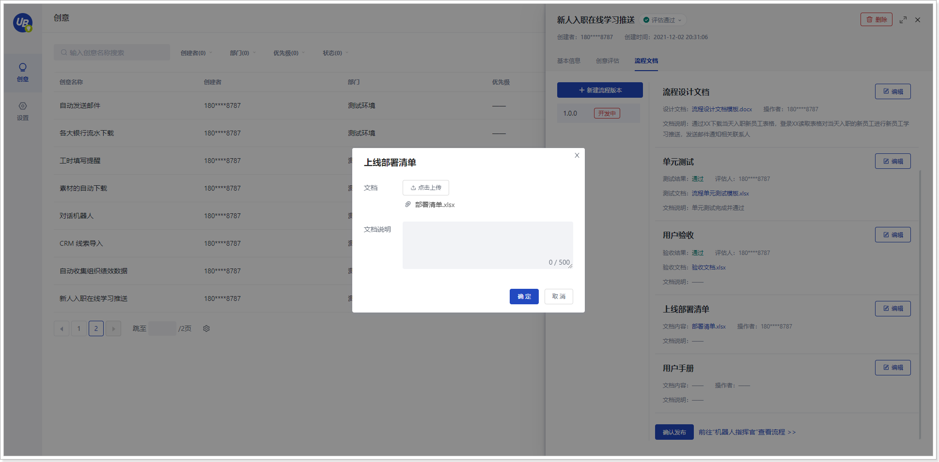Edit the 流程设计文档 section

tap(892, 91)
